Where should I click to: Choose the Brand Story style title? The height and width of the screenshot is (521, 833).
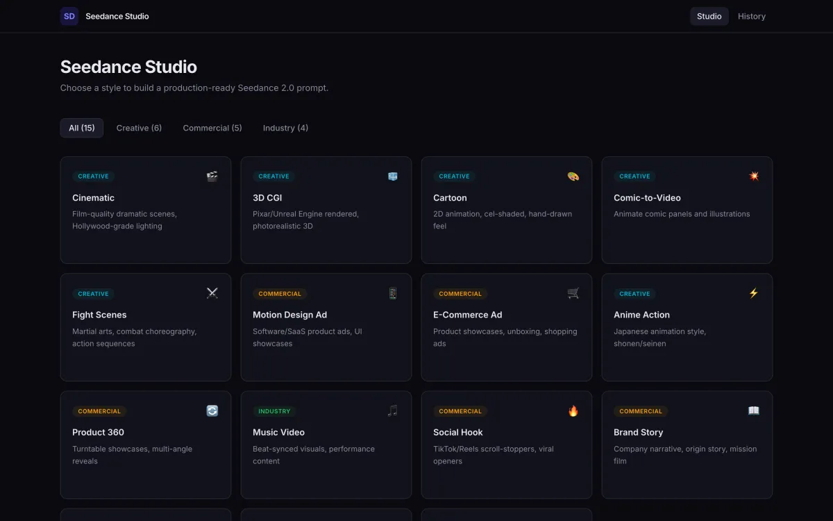[638, 432]
